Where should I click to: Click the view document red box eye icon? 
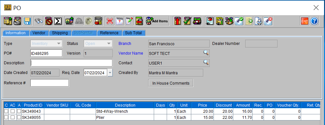pyautogui.click(x=210, y=21)
